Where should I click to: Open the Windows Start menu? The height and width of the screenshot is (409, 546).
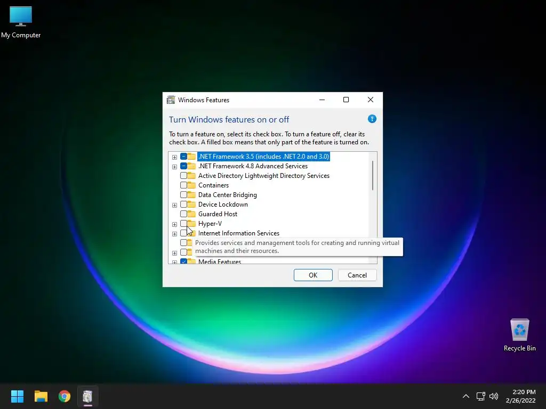click(17, 396)
